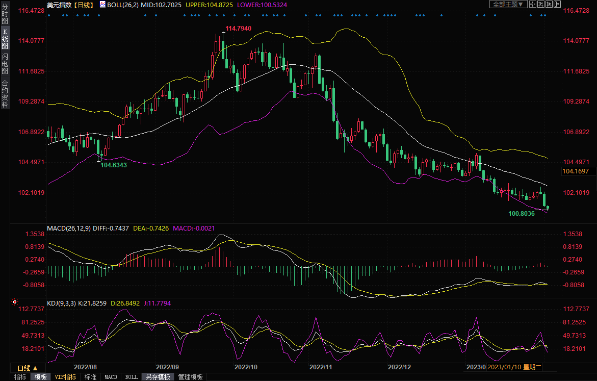Screen dimensions: 597x381
Task: Click the 另存模板 button
Action: [x=158, y=377]
